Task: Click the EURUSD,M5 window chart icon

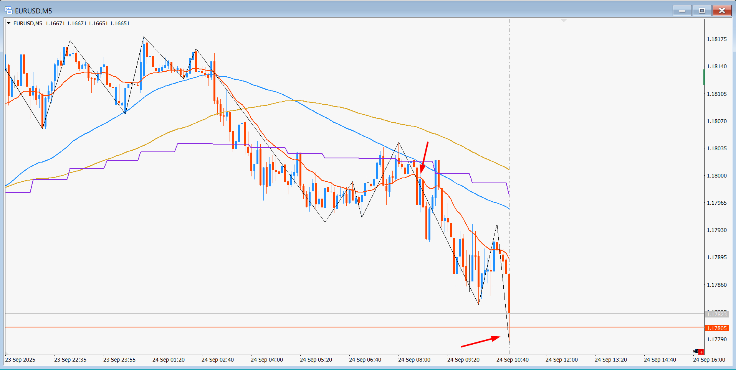Action: (8, 11)
